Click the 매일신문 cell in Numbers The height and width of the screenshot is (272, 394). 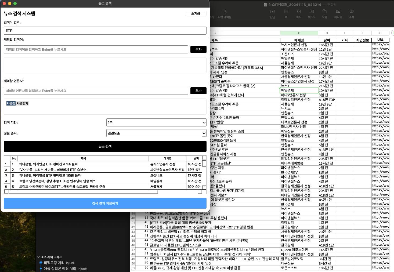[x=299, y=131]
